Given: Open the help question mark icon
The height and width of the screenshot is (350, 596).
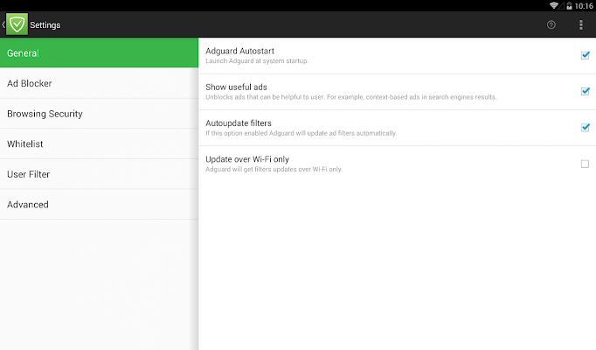Looking at the screenshot, I should tap(551, 24).
